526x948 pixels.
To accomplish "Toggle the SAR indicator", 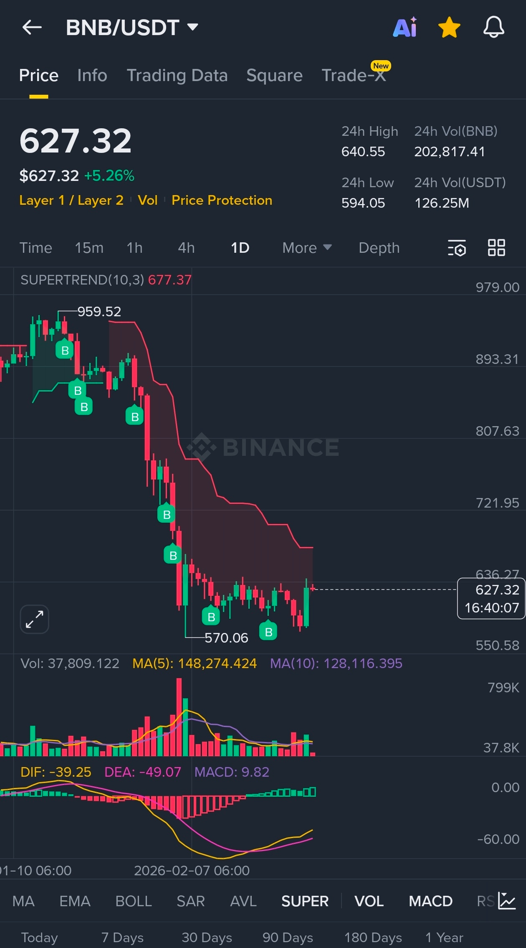I will point(191,901).
